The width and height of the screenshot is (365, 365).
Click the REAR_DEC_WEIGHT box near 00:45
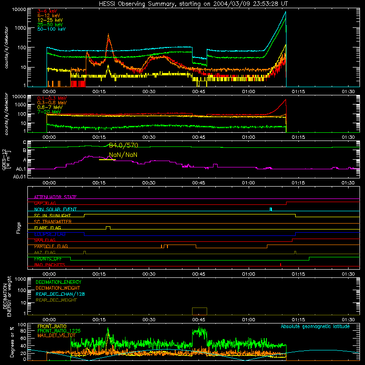199,311
